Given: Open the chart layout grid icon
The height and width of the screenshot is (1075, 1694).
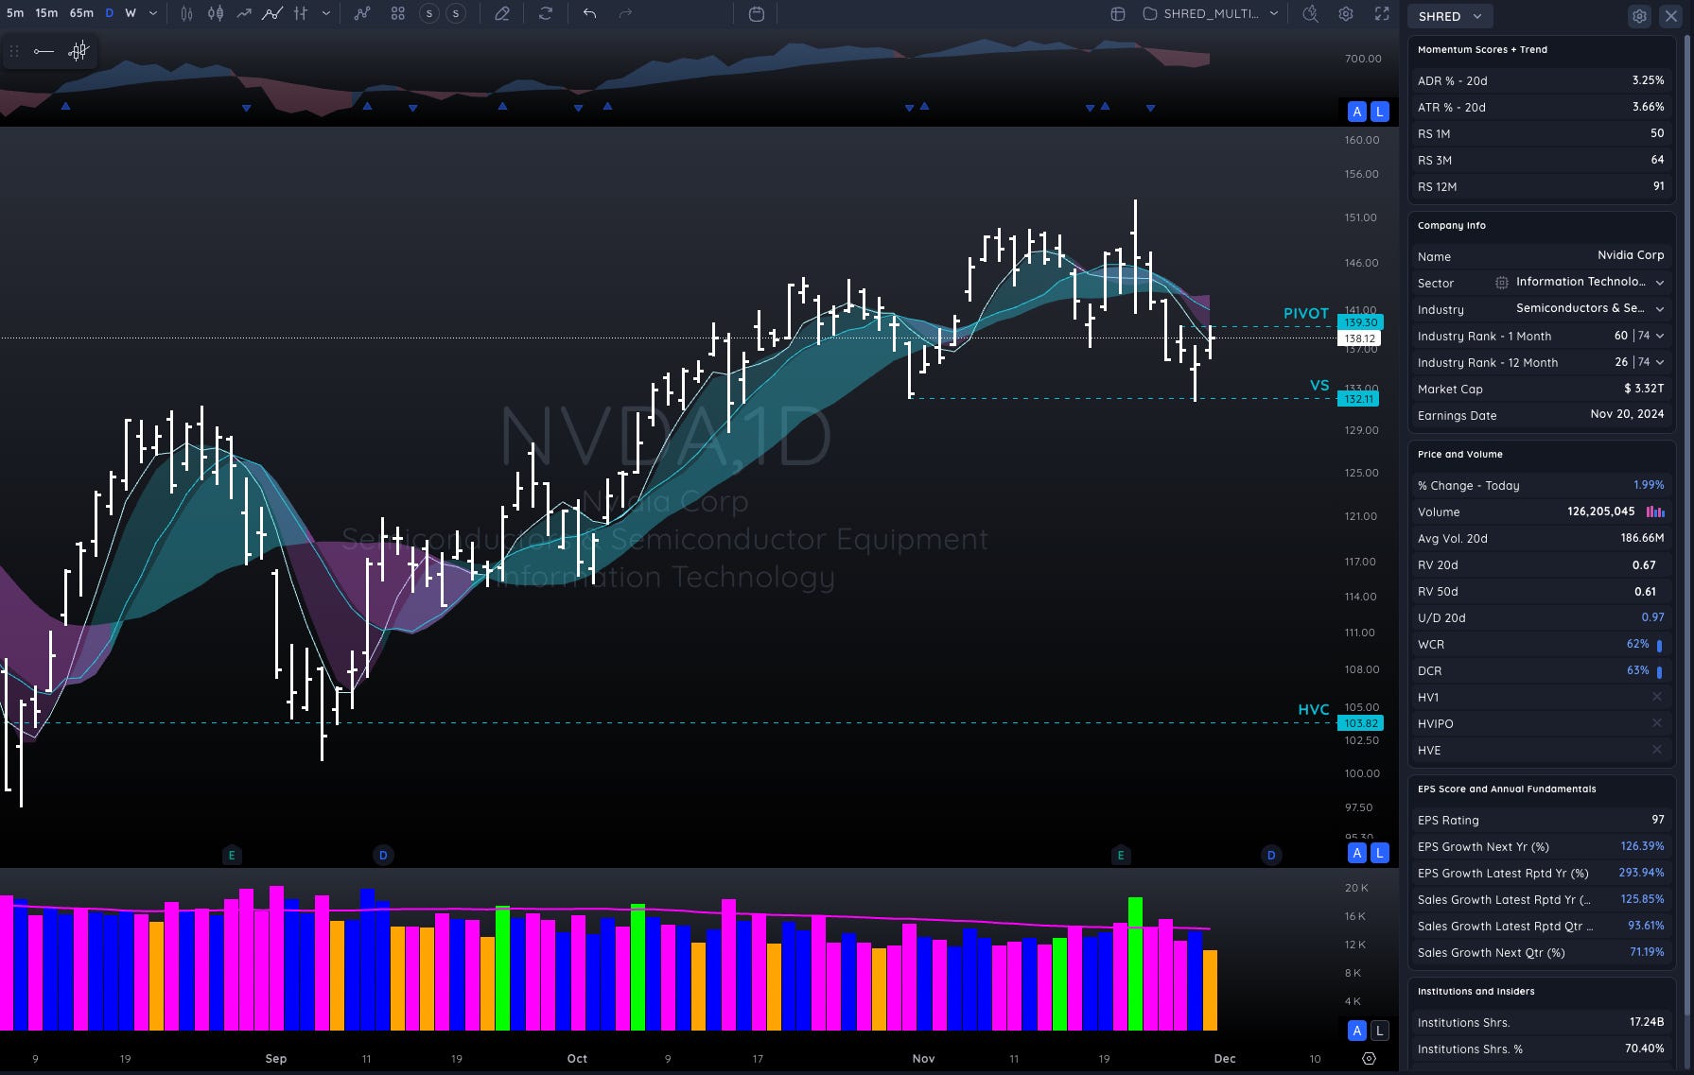Looking at the screenshot, I should [x=1118, y=13].
